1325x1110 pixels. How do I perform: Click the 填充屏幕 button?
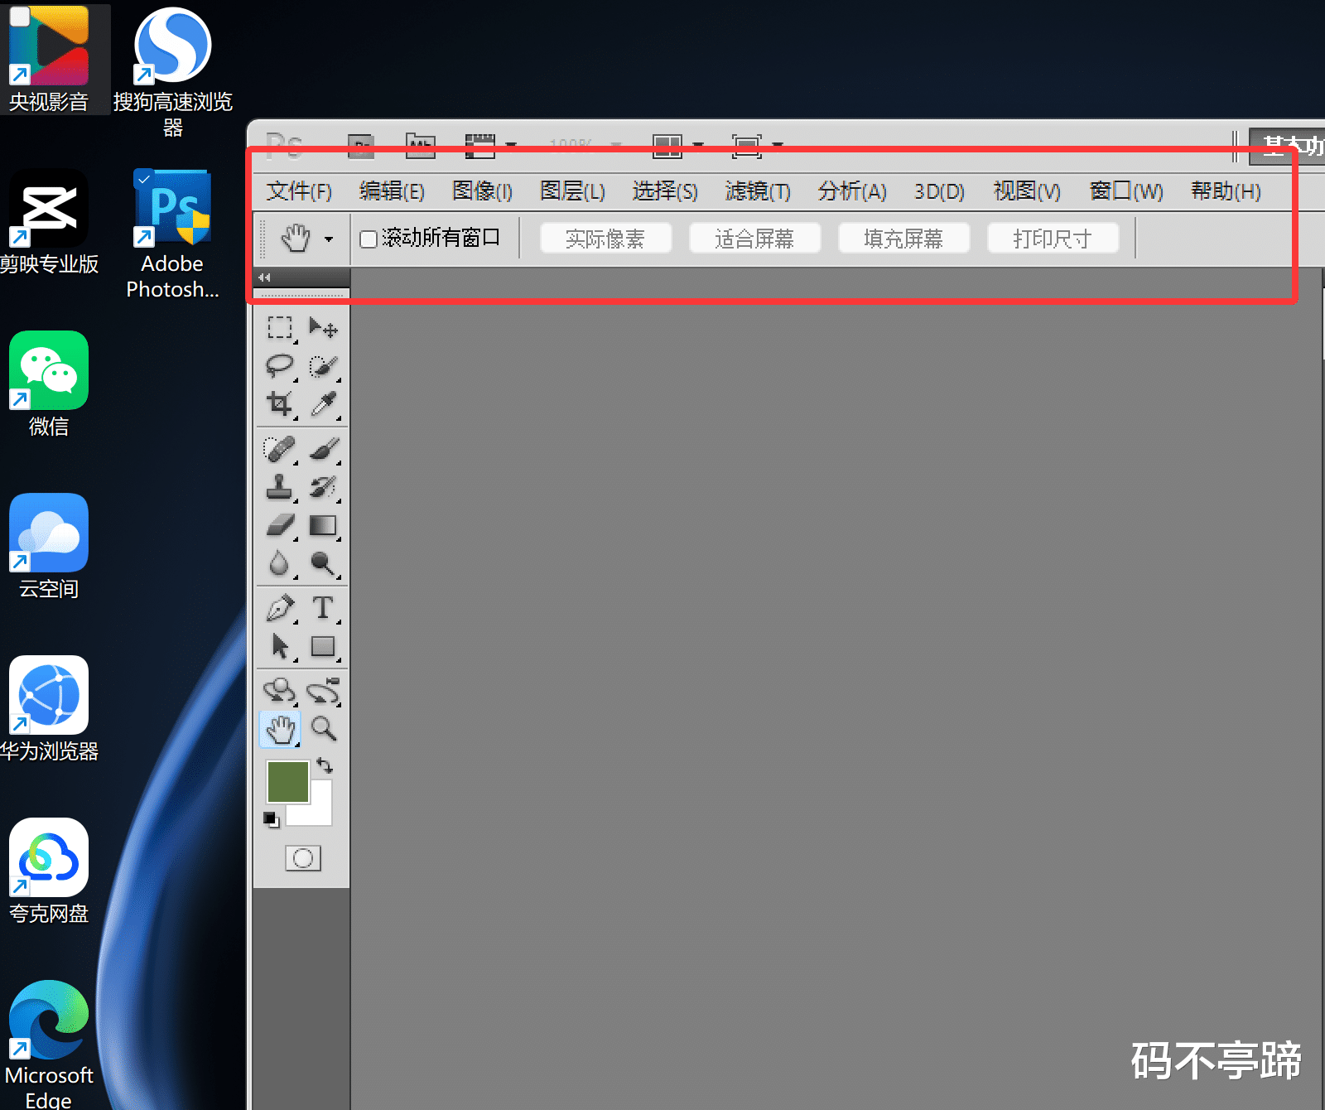(903, 239)
